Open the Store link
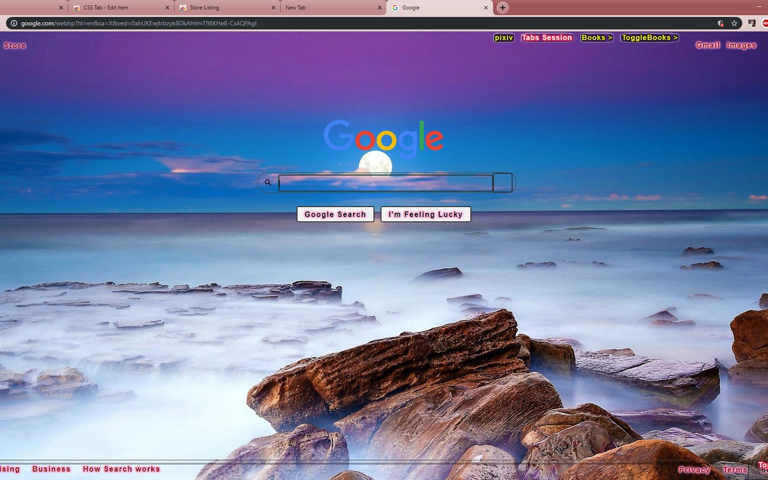The height and width of the screenshot is (480, 768). pos(15,46)
